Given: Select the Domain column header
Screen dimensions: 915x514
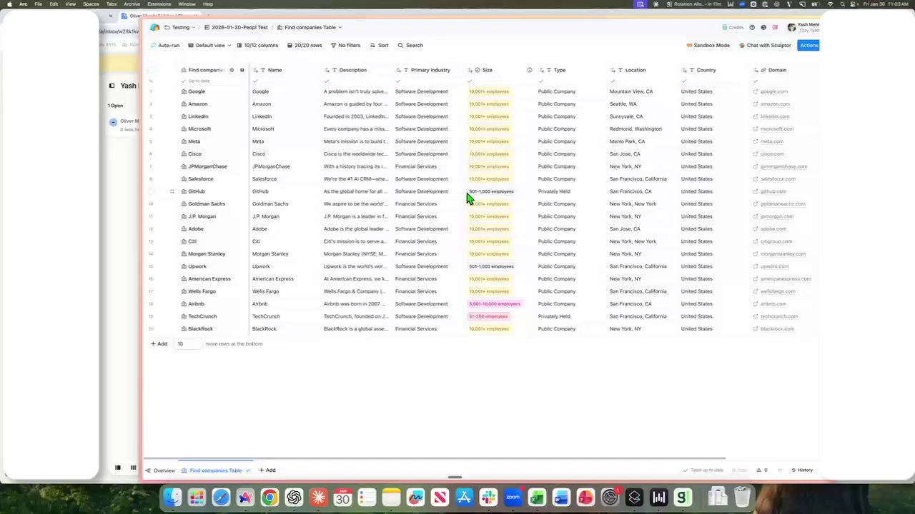Looking at the screenshot, I should [783, 70].
